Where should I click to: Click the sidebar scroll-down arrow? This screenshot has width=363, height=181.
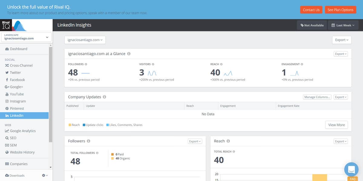[x=51, y=167]
